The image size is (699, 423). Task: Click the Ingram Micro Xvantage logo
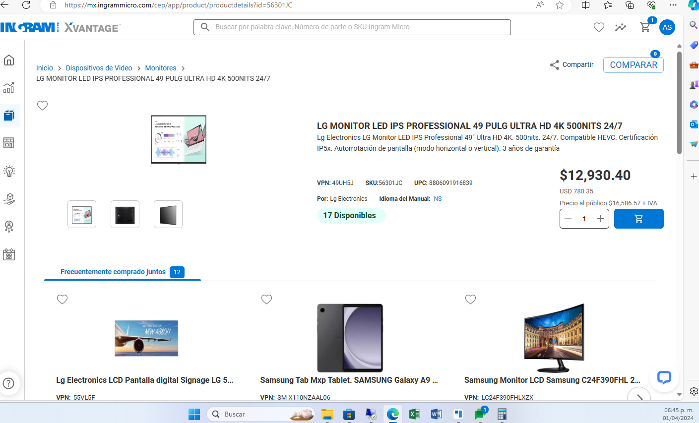click(x=60, y=27)
